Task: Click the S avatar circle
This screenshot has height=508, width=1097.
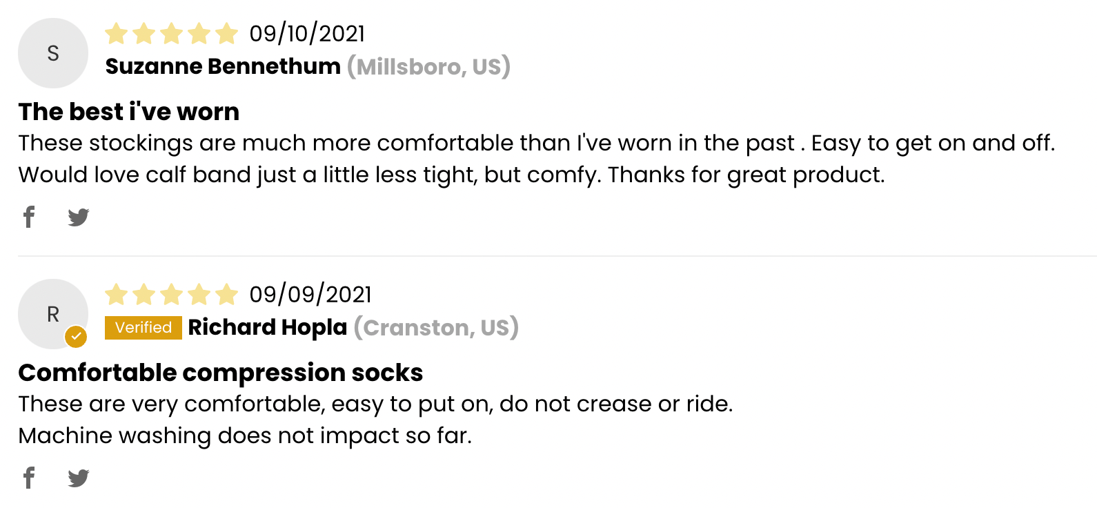Action: click(x=53, y=53)
